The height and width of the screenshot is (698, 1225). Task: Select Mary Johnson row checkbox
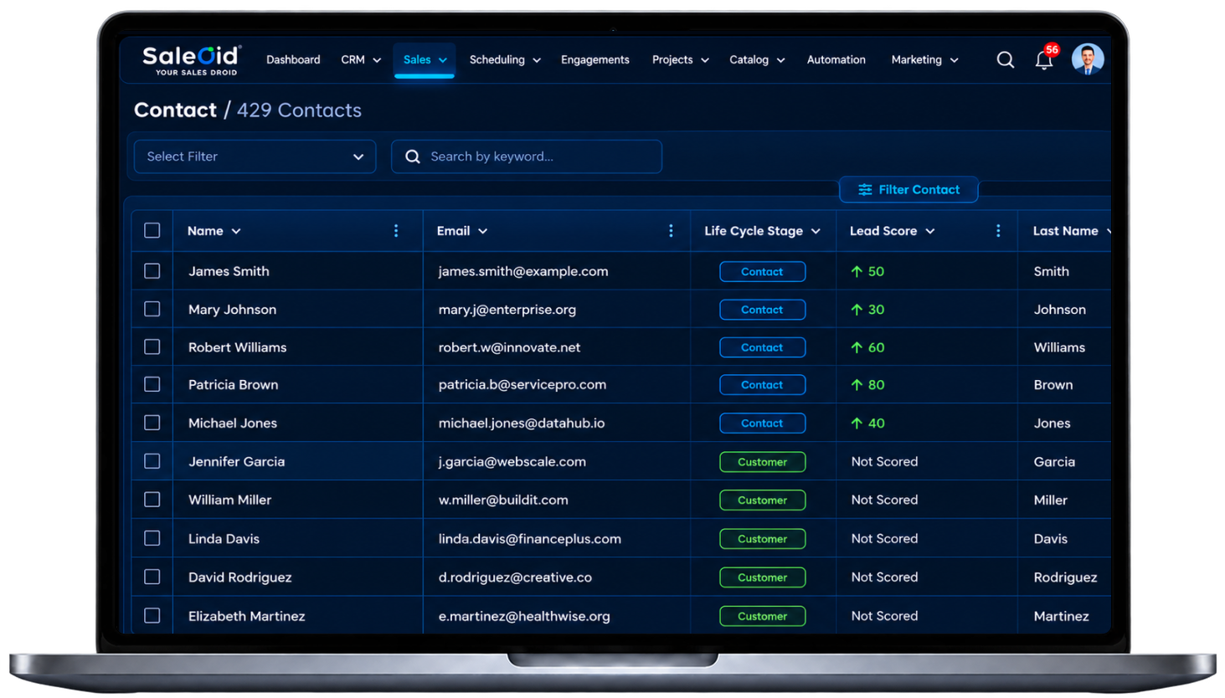pos(152,309)
